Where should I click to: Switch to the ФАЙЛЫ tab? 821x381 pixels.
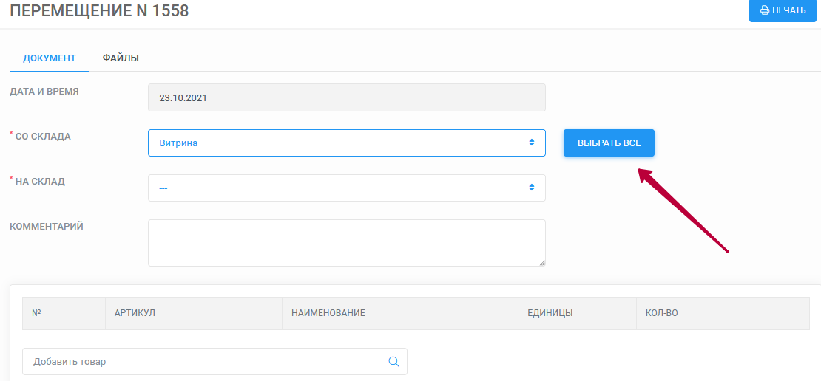pyautogui.click(x=121, y=58)
